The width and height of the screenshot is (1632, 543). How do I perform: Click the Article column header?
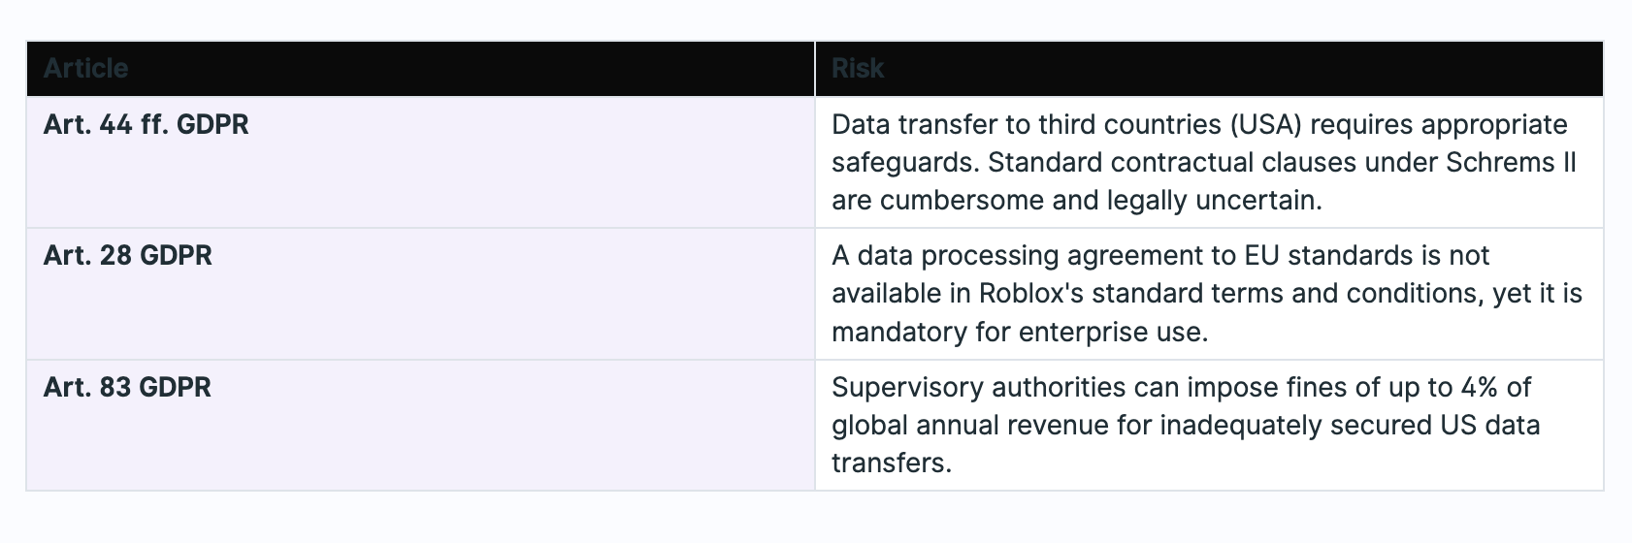[x=86, y=68]
